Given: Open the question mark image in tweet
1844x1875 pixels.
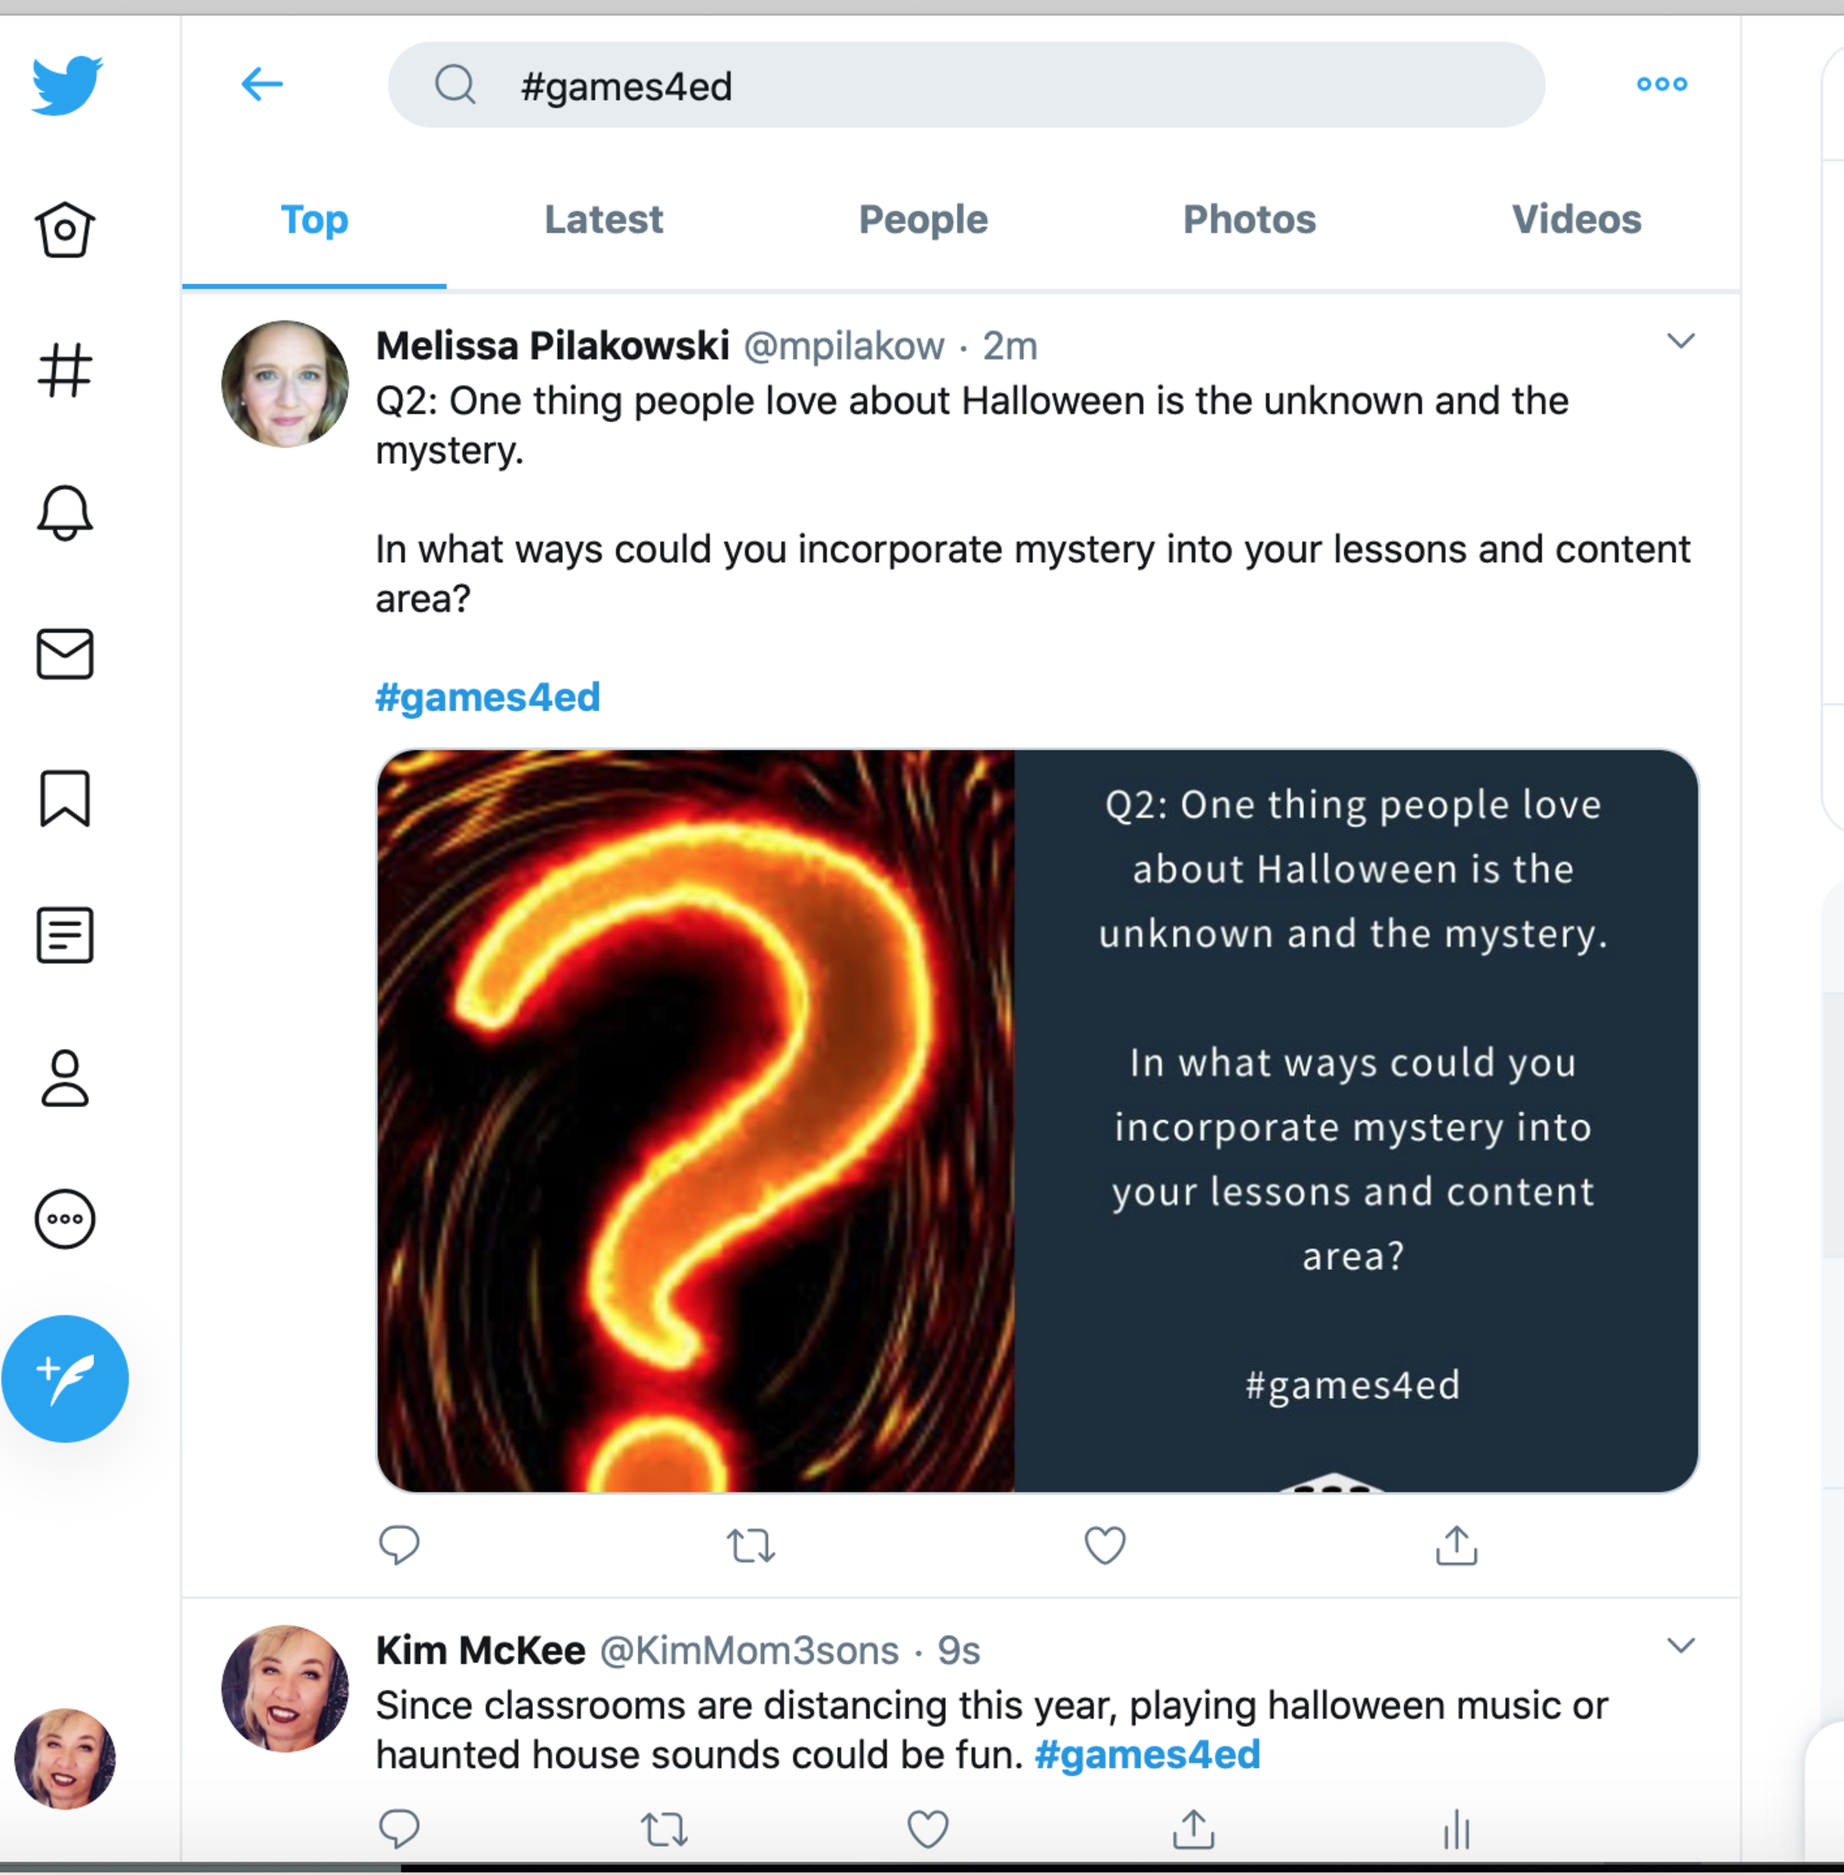Looking at the screenshot, I should click(x=695, y=1121).
